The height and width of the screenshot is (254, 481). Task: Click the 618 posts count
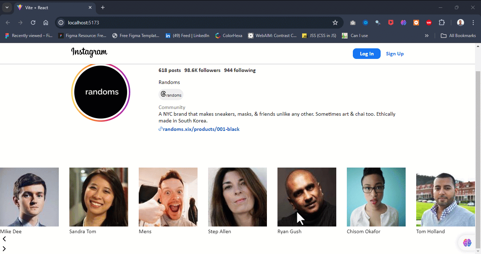click(x=170, y=70)
